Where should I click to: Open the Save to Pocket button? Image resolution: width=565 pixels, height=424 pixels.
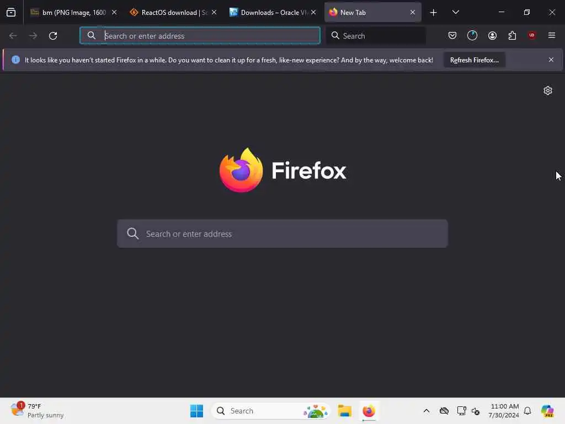point(452,35)
